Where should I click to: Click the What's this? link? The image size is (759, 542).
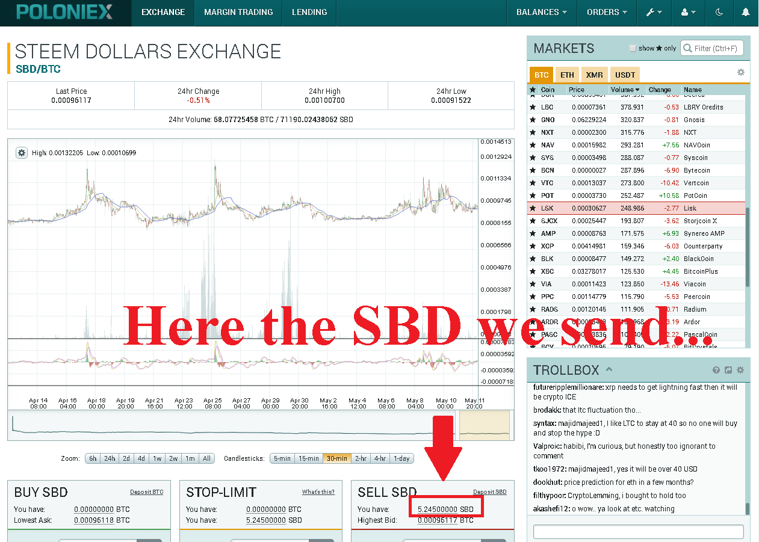318,492
